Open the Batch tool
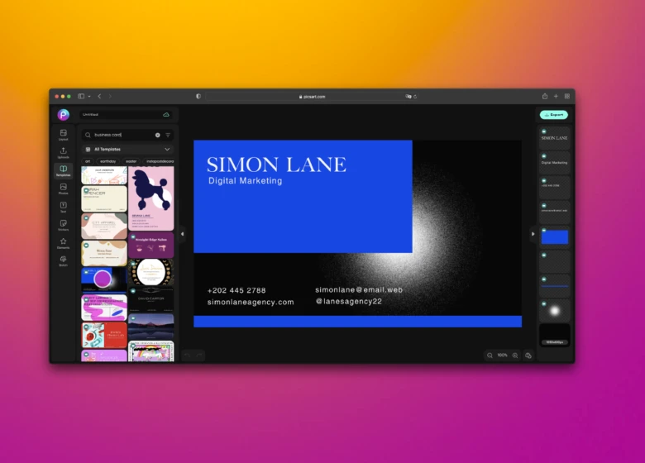This screenshot has height=463, width=645. click(x=63, y=261)
